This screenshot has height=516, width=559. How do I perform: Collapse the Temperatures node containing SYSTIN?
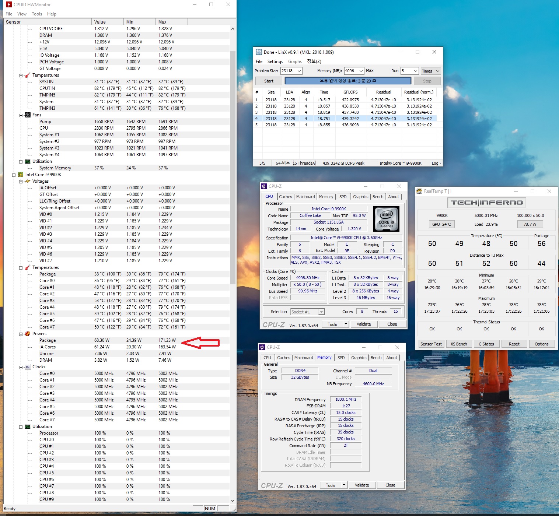point(21,76)
